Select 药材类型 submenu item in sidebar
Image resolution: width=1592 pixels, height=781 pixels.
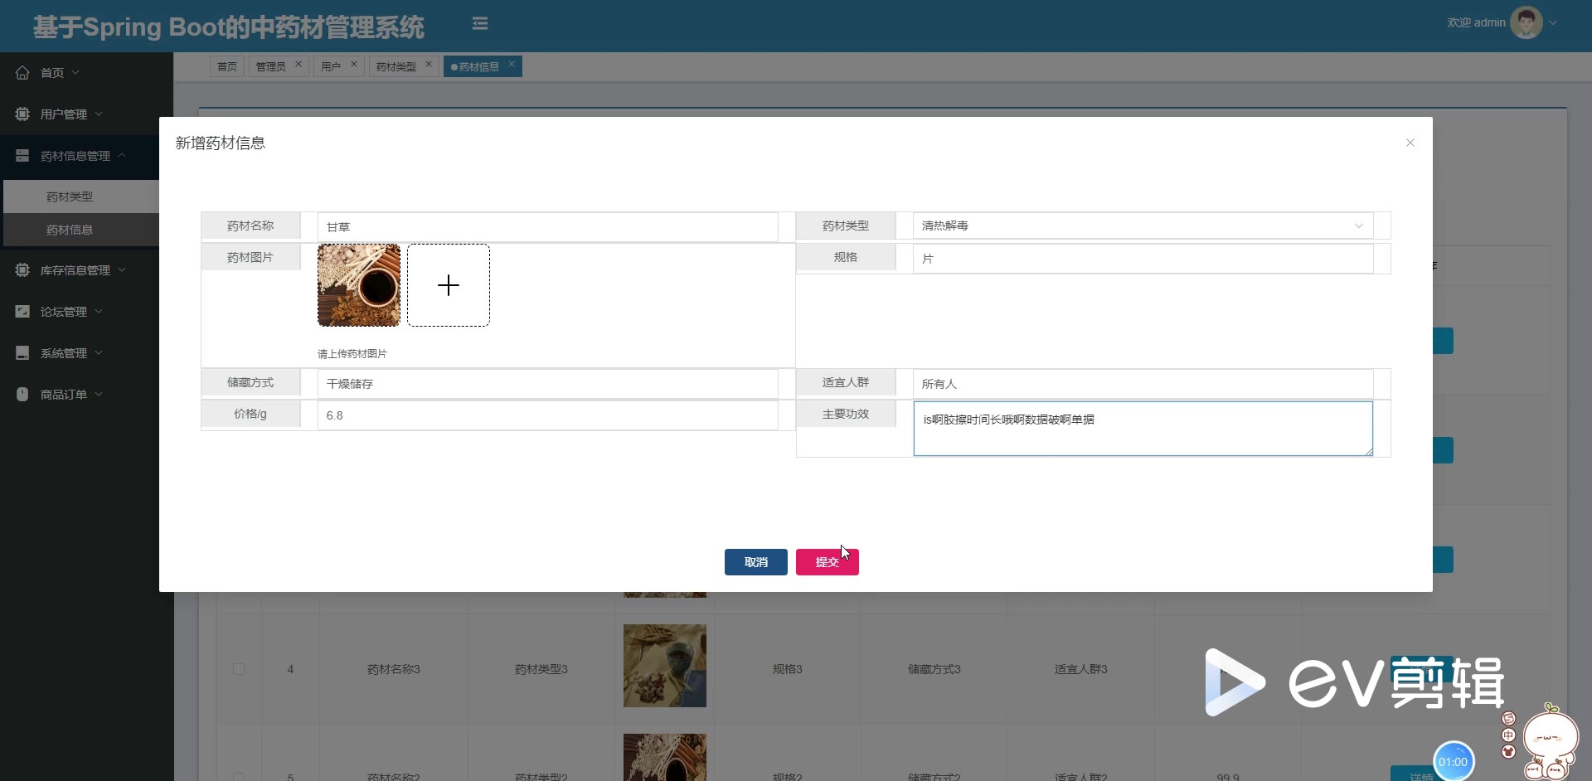click(x=81, y=196)
